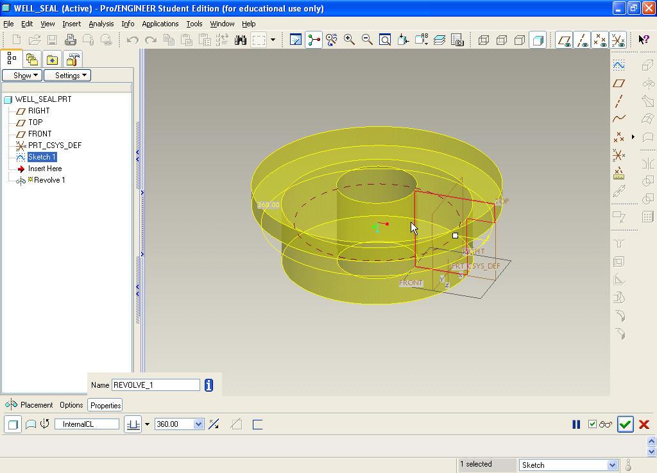This screenshot has width=657, height=473.
Task: Click the Name field REVOLVE_1
Action: (x=156, y=385)
